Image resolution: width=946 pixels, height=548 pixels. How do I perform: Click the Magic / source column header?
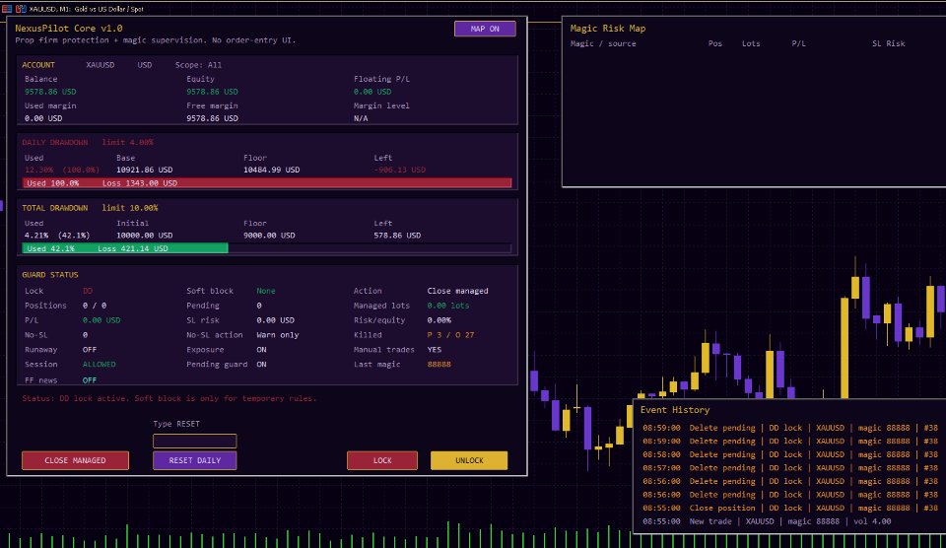pyautogui.click(x=603, y=43)
